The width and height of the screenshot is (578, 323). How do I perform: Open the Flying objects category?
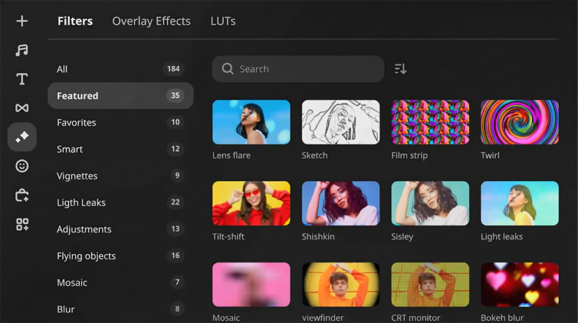(121, 256)
